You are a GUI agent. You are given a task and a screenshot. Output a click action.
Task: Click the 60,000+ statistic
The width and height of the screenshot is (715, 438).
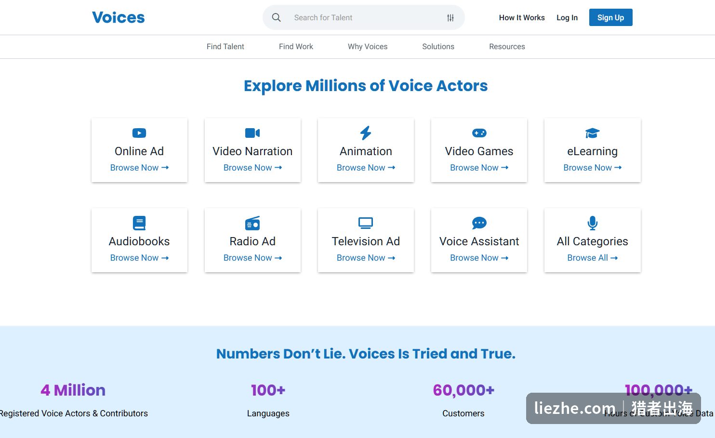tap(463, 390)
